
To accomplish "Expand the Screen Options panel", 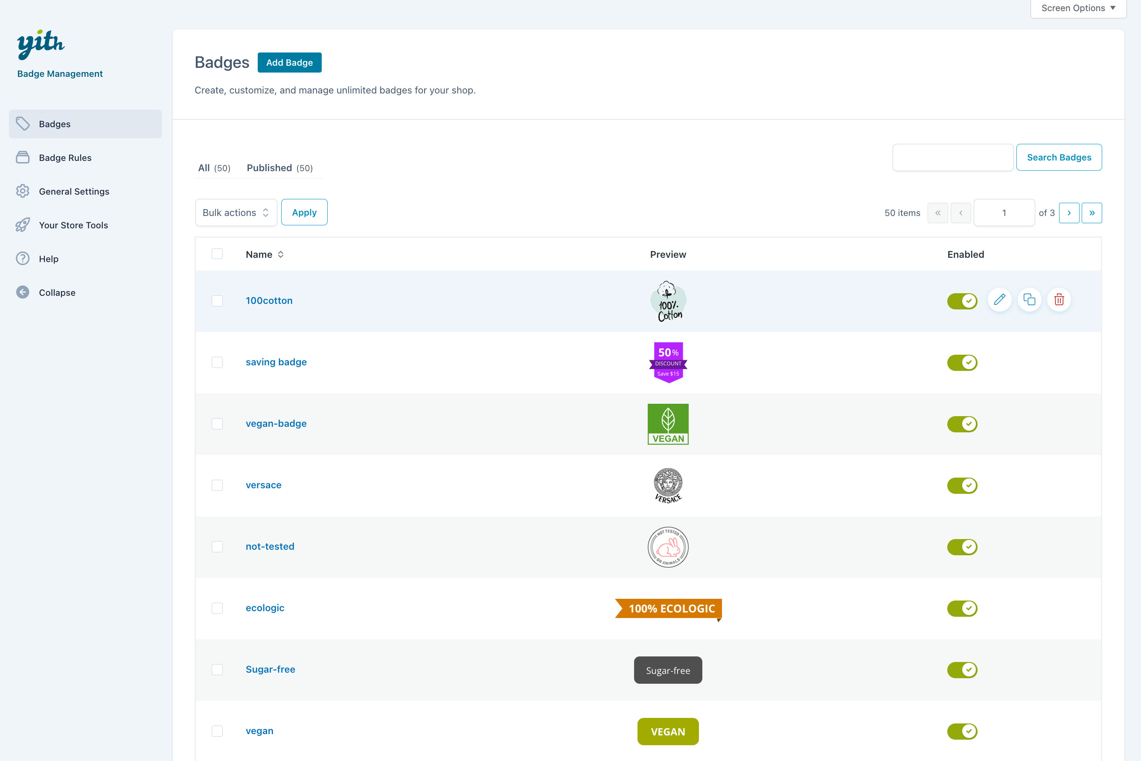I will (1078, 8).
